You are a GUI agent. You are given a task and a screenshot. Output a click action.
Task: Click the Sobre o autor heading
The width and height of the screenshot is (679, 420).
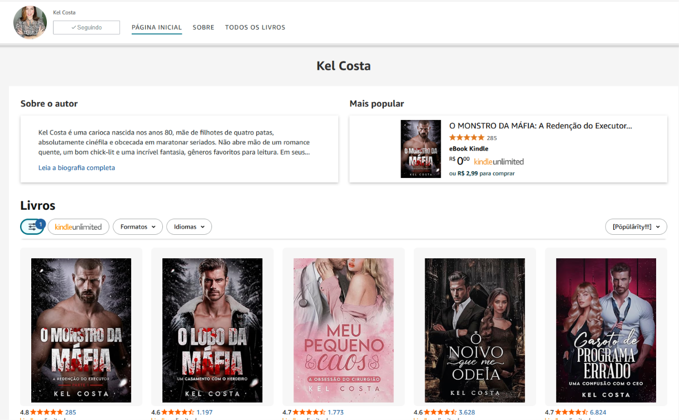[x=49, y=104]
